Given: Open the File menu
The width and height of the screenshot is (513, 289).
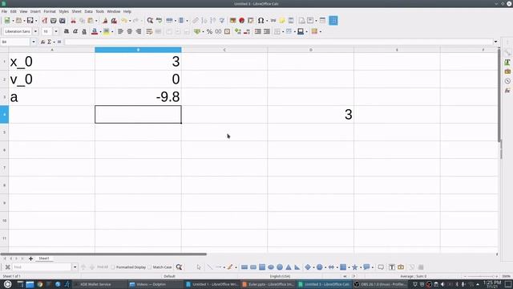Looking at the screenshot, I should click(x=4, y=11).
